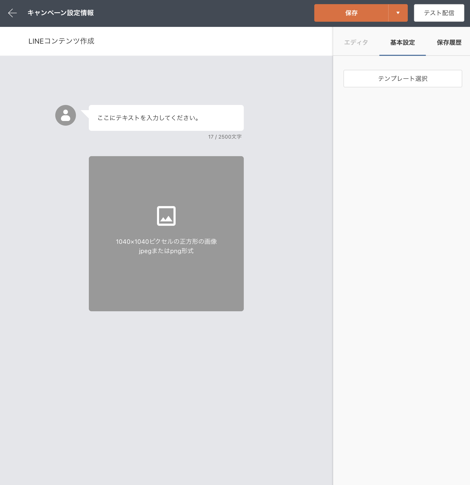Click the キャンペーン設定情報 header title
Image resolution: width=470 pixels, height=485 pixels.
click(61, 13)
